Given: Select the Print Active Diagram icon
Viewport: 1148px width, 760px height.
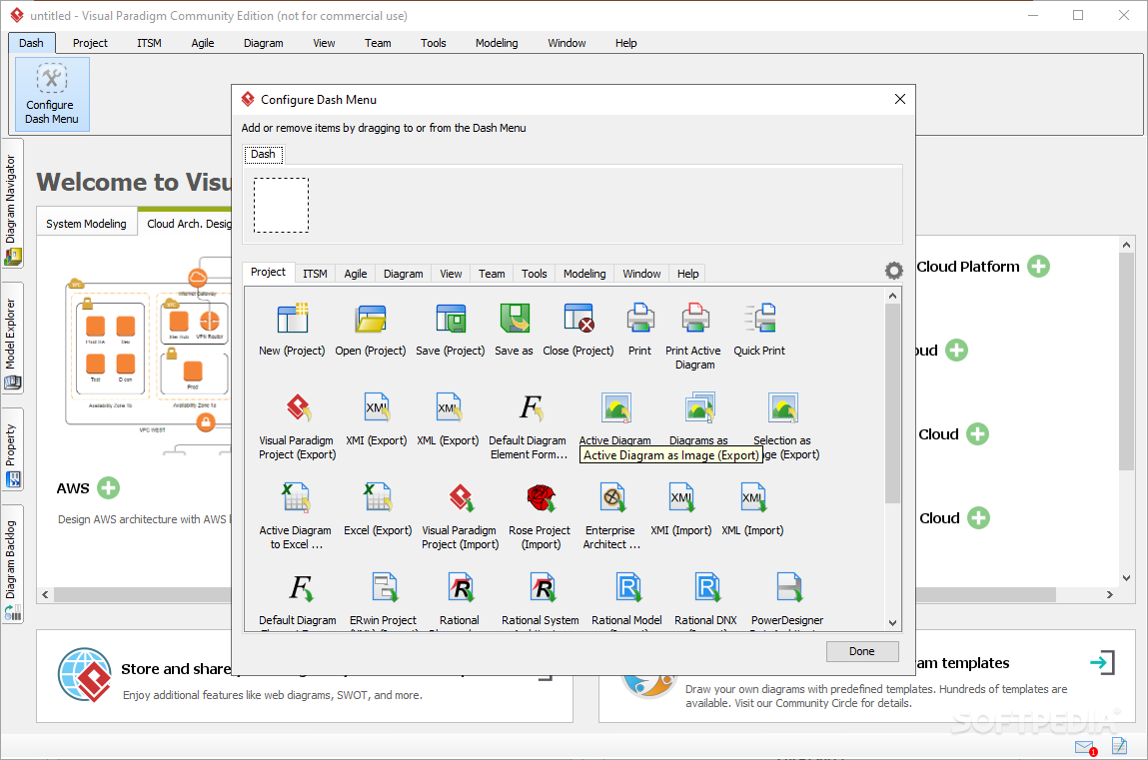Looking at the screenshot, I should point(694,319).
